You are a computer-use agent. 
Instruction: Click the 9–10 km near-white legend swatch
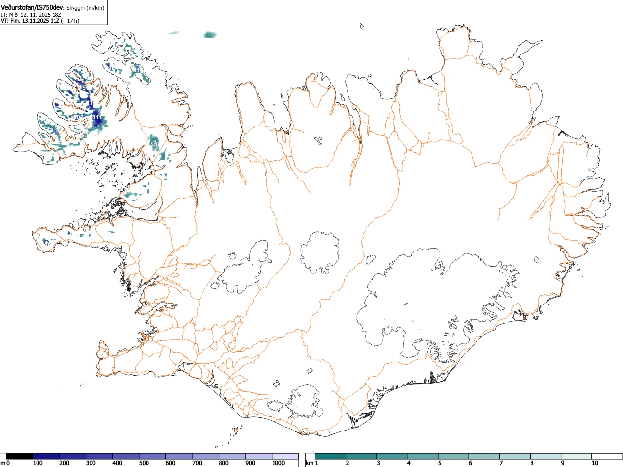point(576,456)
